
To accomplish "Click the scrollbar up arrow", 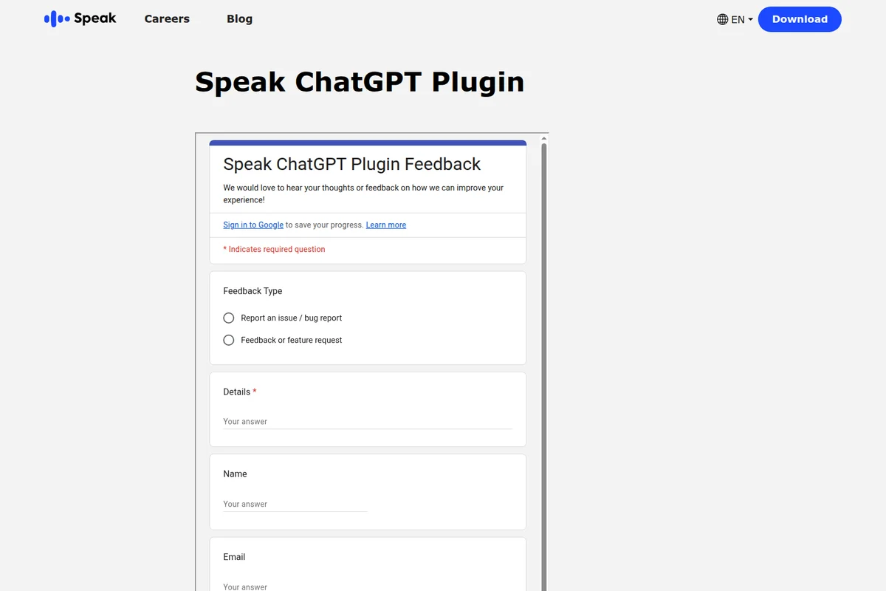I will click(543, 138).
